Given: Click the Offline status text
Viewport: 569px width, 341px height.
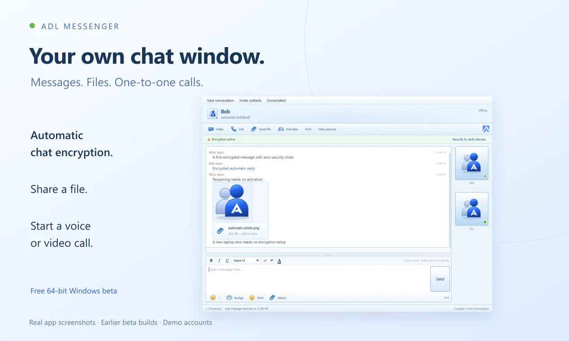Looking at the screenshot, I should tap(483, 110).
